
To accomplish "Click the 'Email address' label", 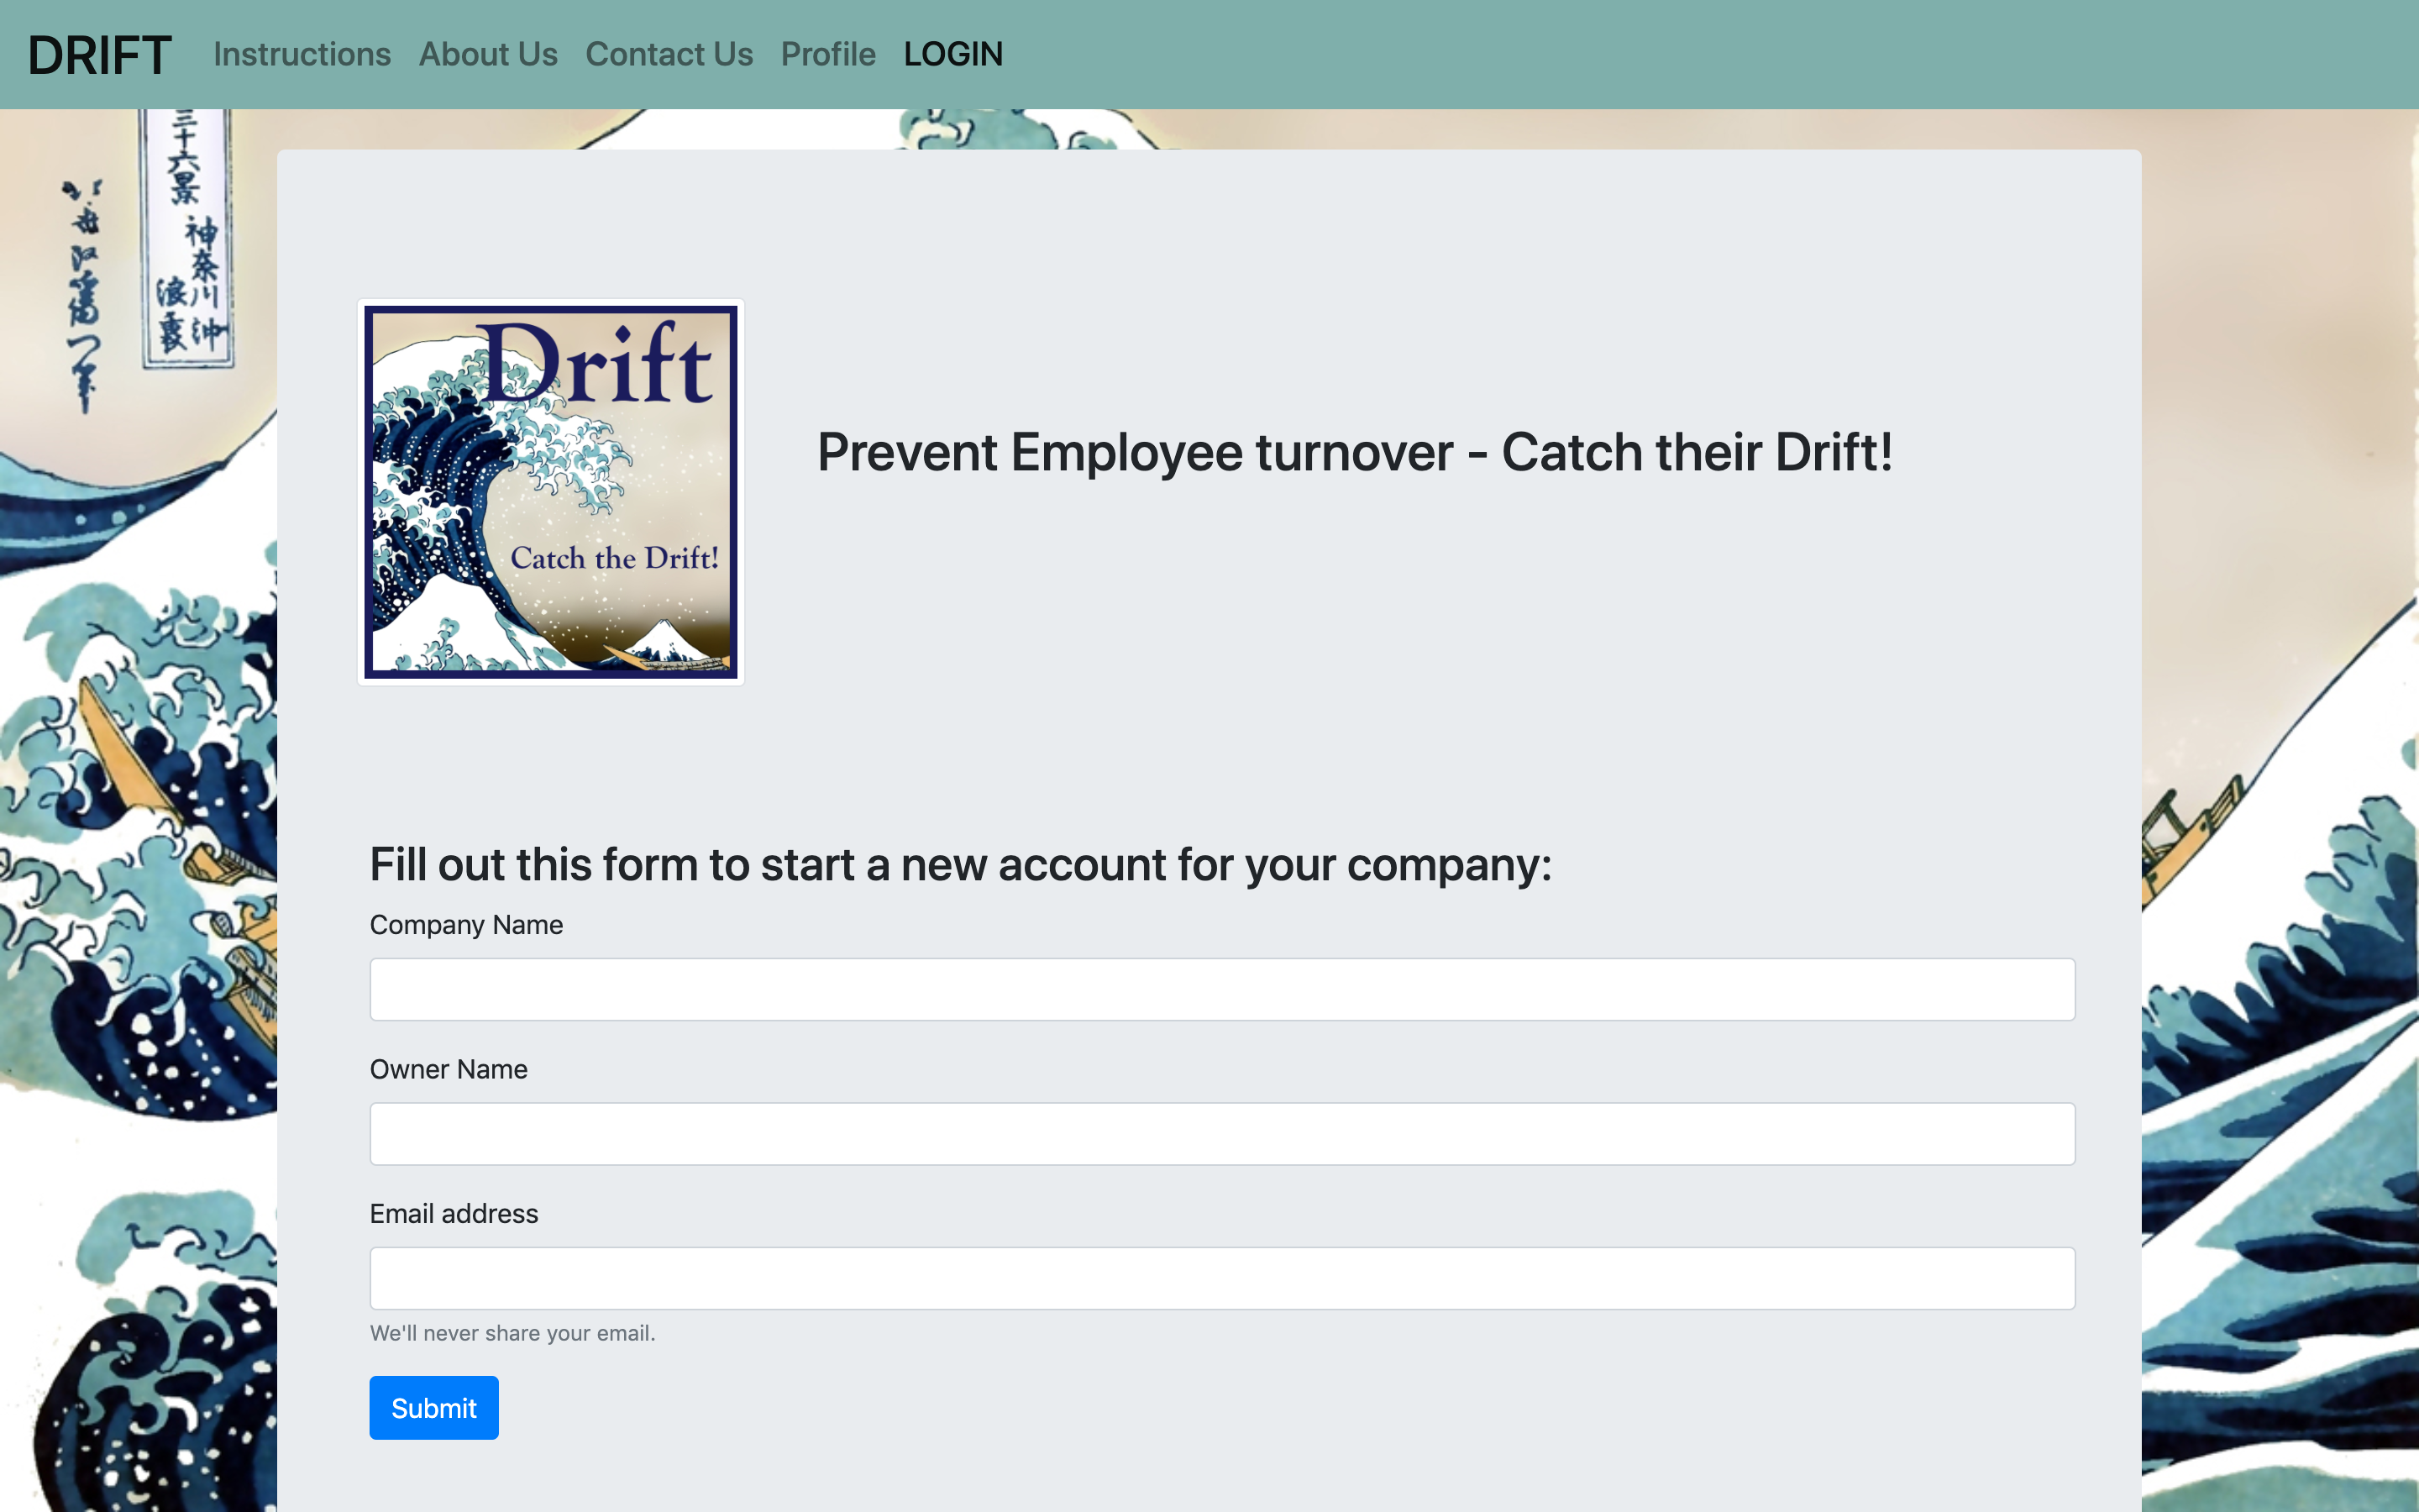I will [454, 1213].
